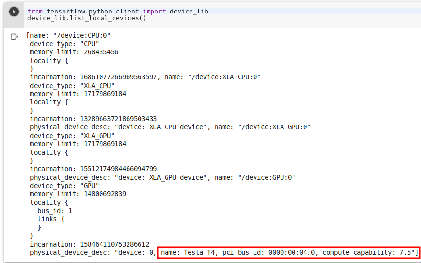Viewport: 421px width, 263px height.
Task: Click 'physical_device_desc: "device: 0,' text
Action: (93, 253)
